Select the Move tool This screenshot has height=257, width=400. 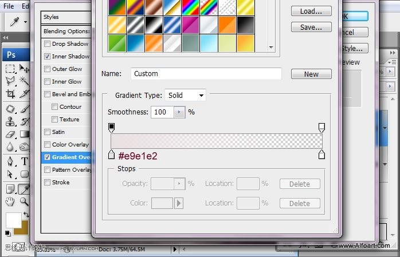click(25, 69)
